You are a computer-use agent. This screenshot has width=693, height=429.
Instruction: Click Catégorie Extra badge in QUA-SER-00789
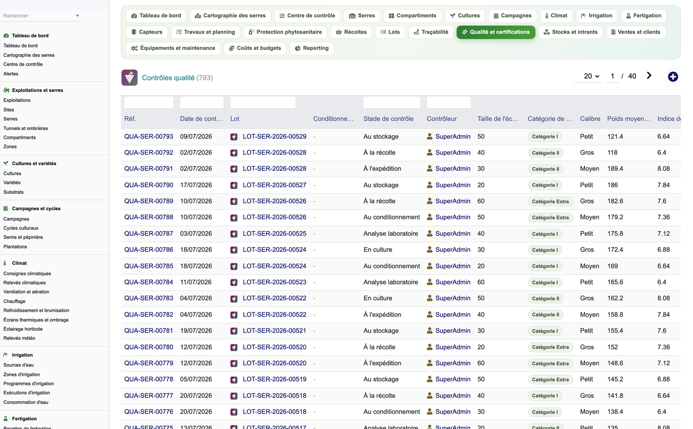[x=550, y=202]
